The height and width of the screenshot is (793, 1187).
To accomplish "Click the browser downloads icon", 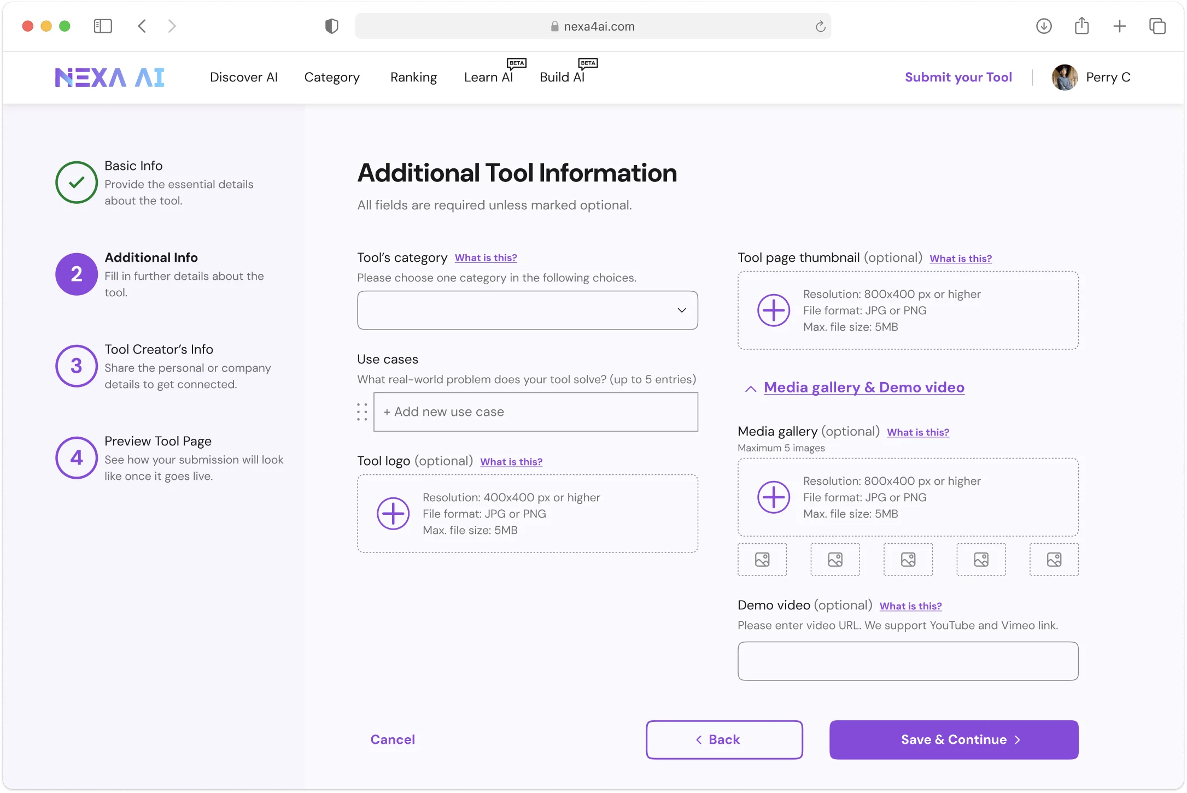I will (x=1044, y=26).
